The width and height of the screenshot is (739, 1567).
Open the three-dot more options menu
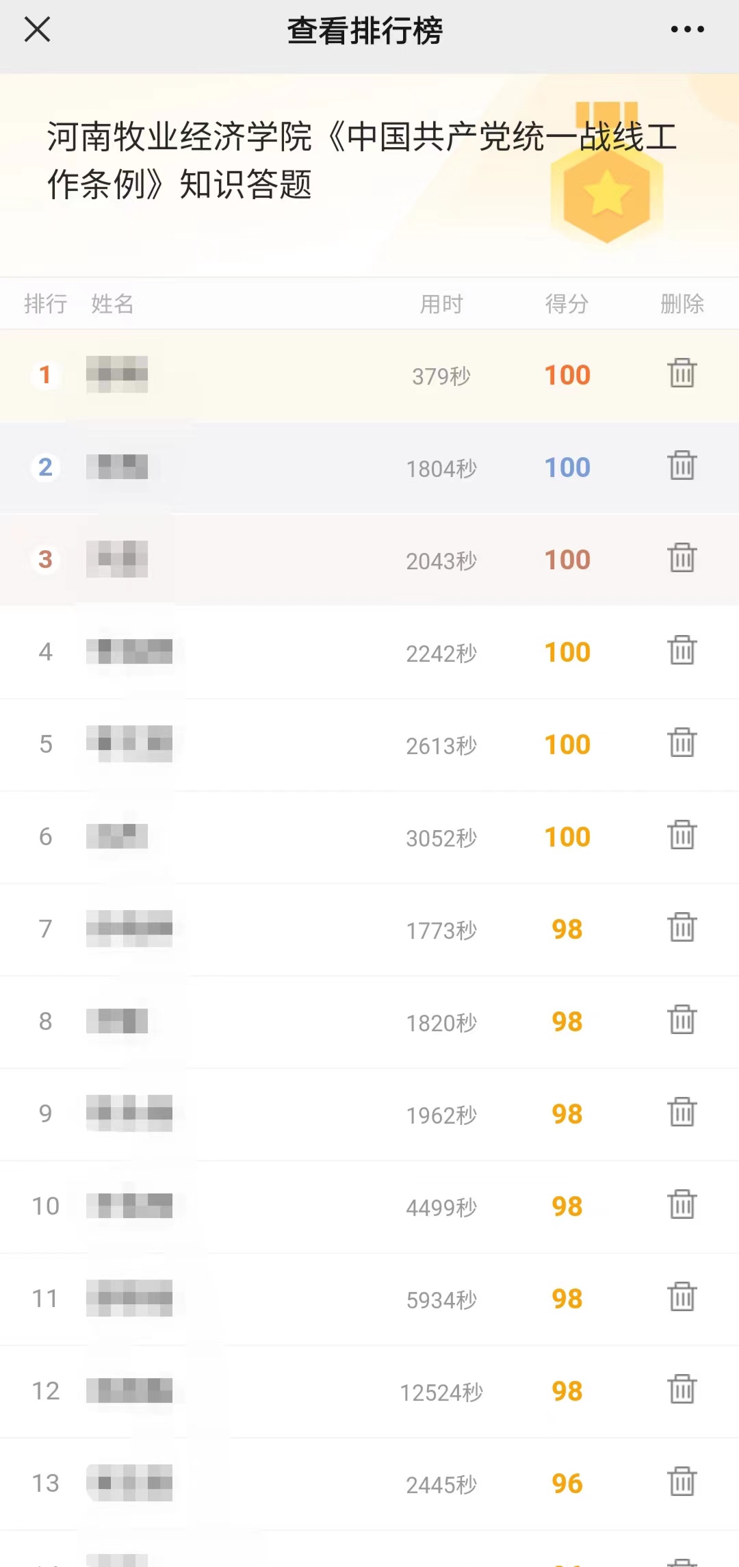tap(687, 29)
